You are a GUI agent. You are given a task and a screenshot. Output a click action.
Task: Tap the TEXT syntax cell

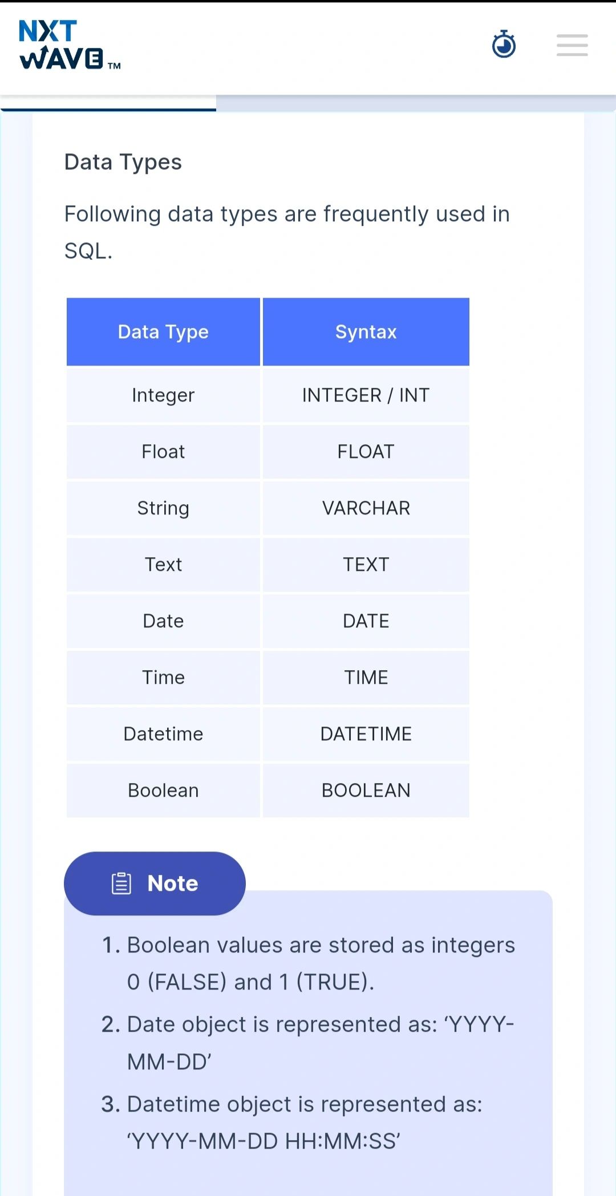pyautogui.click(x=366, y=565)
